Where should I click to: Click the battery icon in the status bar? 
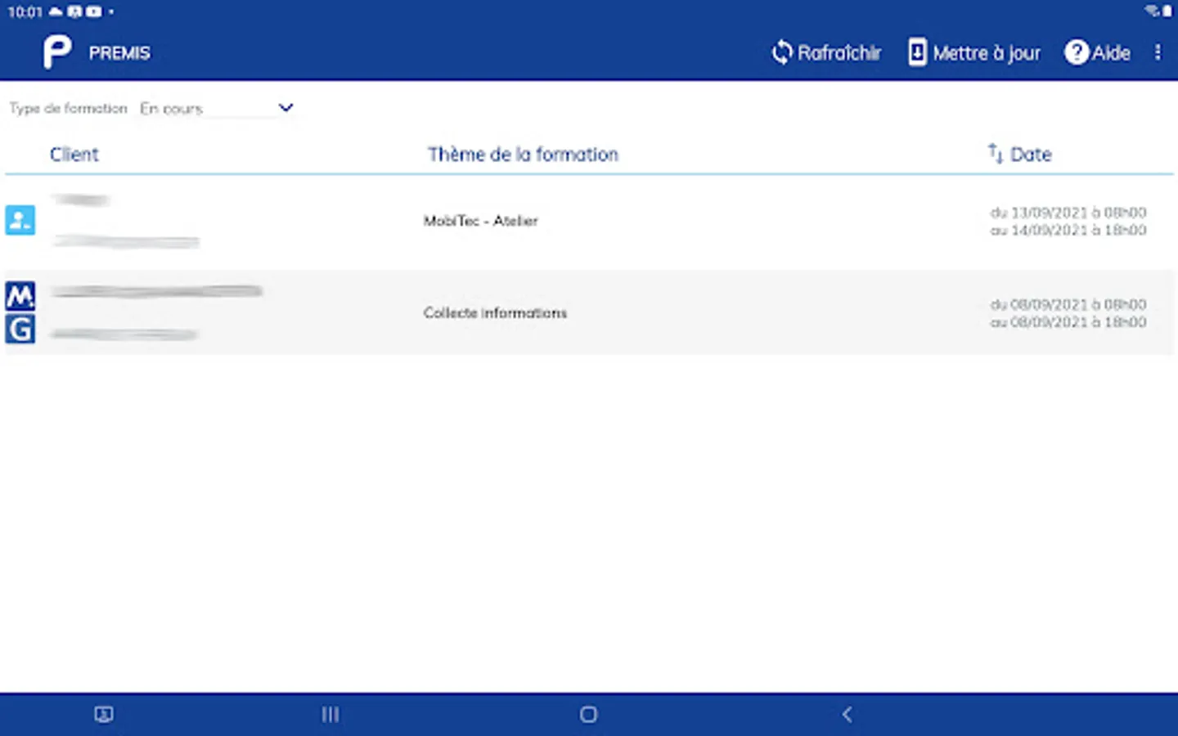pos(1167,11)
